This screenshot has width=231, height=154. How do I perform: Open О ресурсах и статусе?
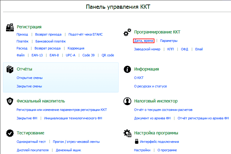[x=150, y=86]
